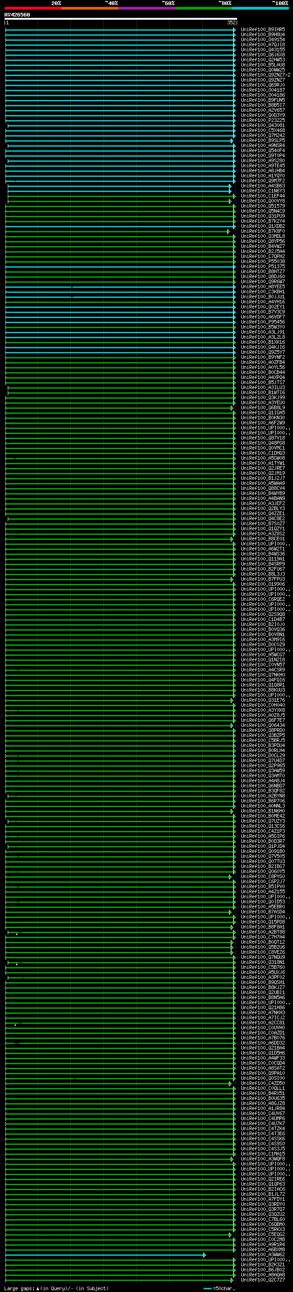Select the UniRef100_B9SLP5 label
This screenshot has height=1292, width=293.
(x=262, y=140)
